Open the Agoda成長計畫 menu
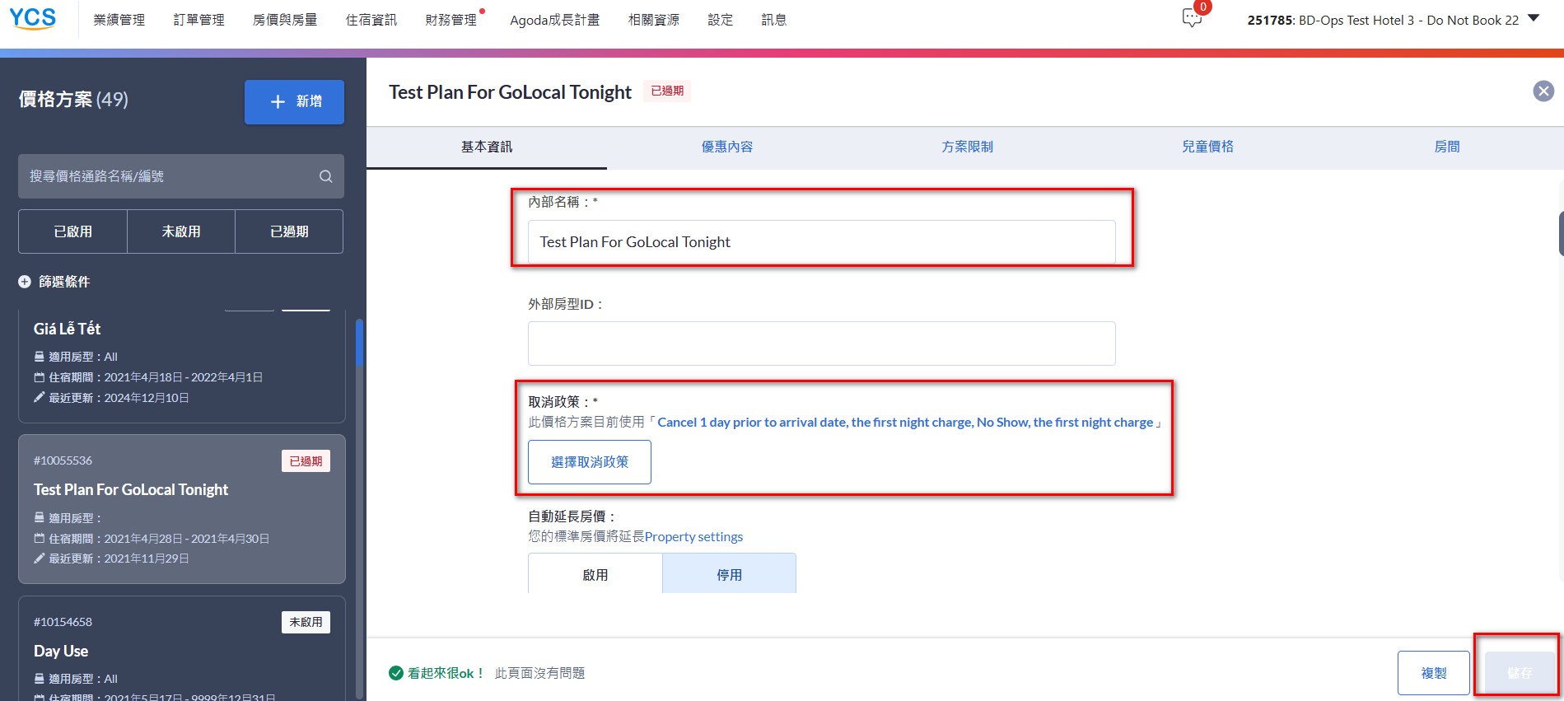 [x=555, y=20]
